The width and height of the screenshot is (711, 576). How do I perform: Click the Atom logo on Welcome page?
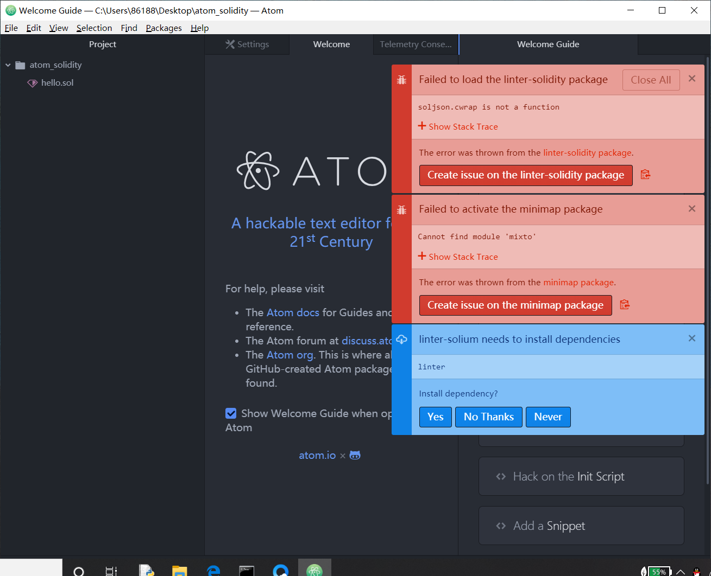(259, 170)
